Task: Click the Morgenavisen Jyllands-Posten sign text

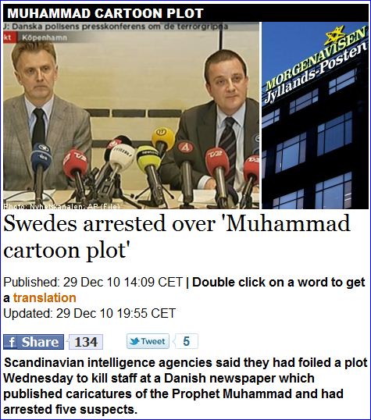Action: [x=316, y=66]
